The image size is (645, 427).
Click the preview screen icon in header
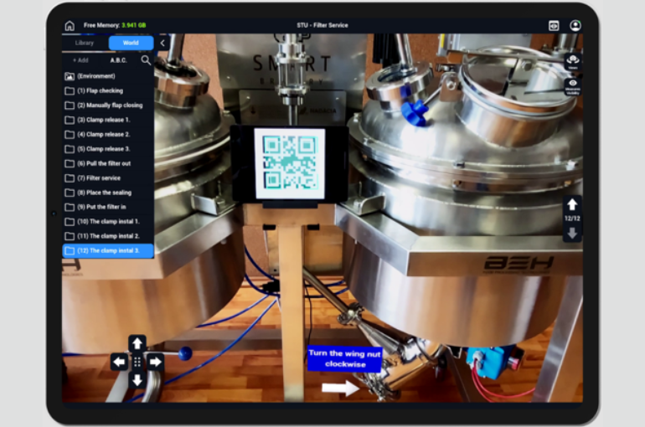pos(554,25)
